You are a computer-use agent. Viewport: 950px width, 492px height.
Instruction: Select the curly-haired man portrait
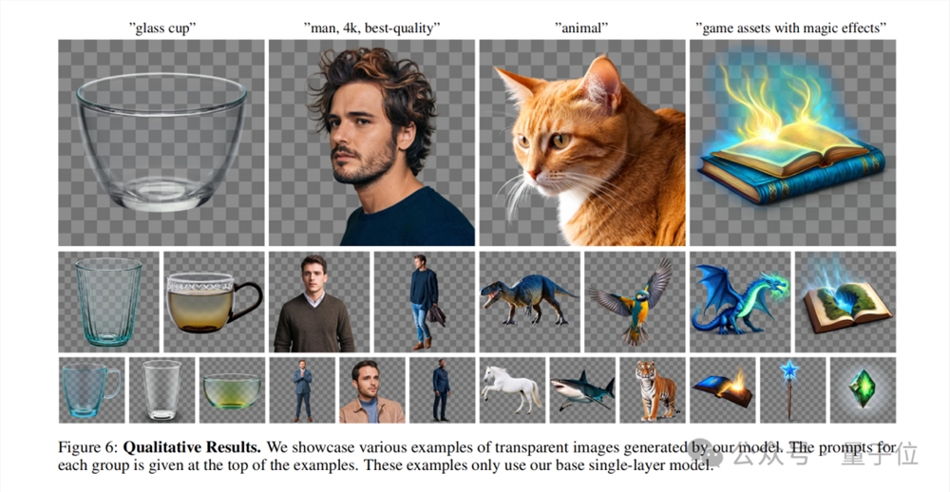pyautogui.click(x=371, y=142)
